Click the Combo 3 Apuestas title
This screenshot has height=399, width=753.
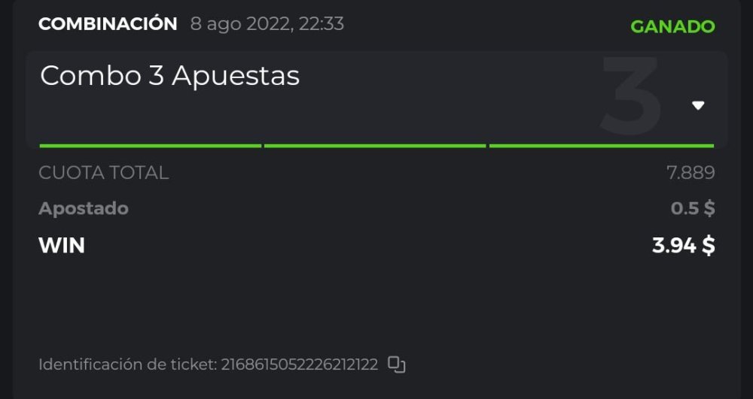[169, 76]
